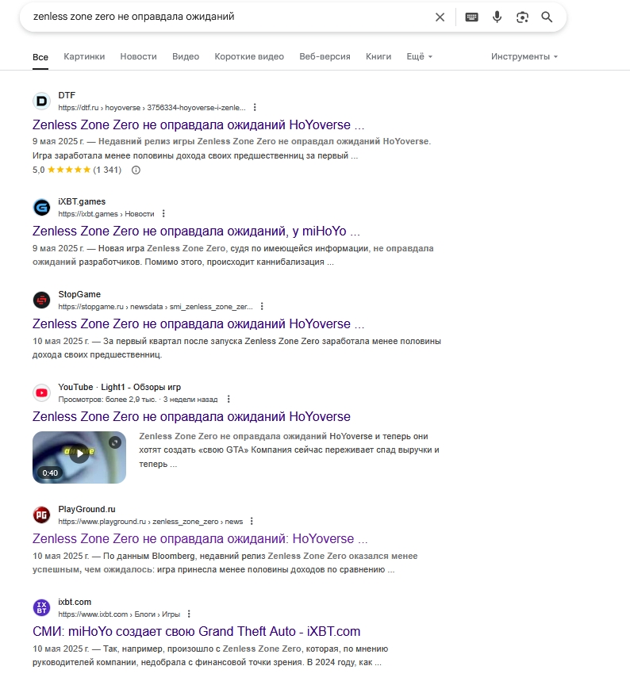Open PlayGround.ru result three-dot options
Screen dimensions: 630x685
click(252, 522)
